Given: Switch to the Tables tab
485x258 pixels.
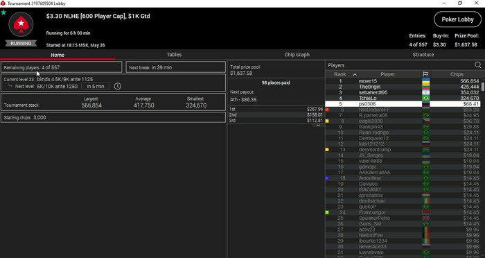Looking at the screenshot, I should [x=174, y=55].
